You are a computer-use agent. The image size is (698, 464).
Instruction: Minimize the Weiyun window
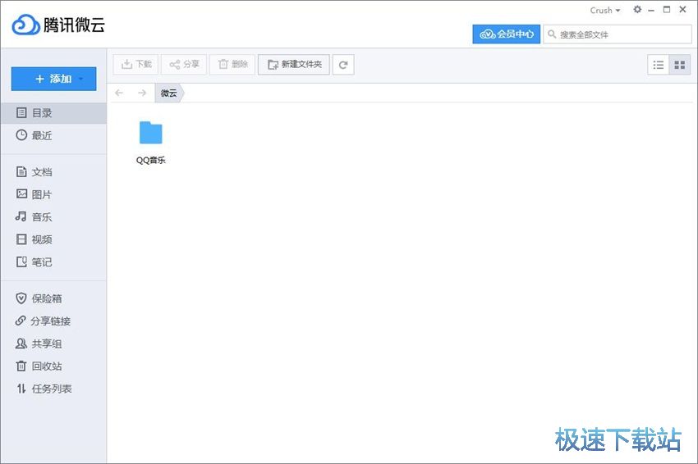(x=651, y=10)
